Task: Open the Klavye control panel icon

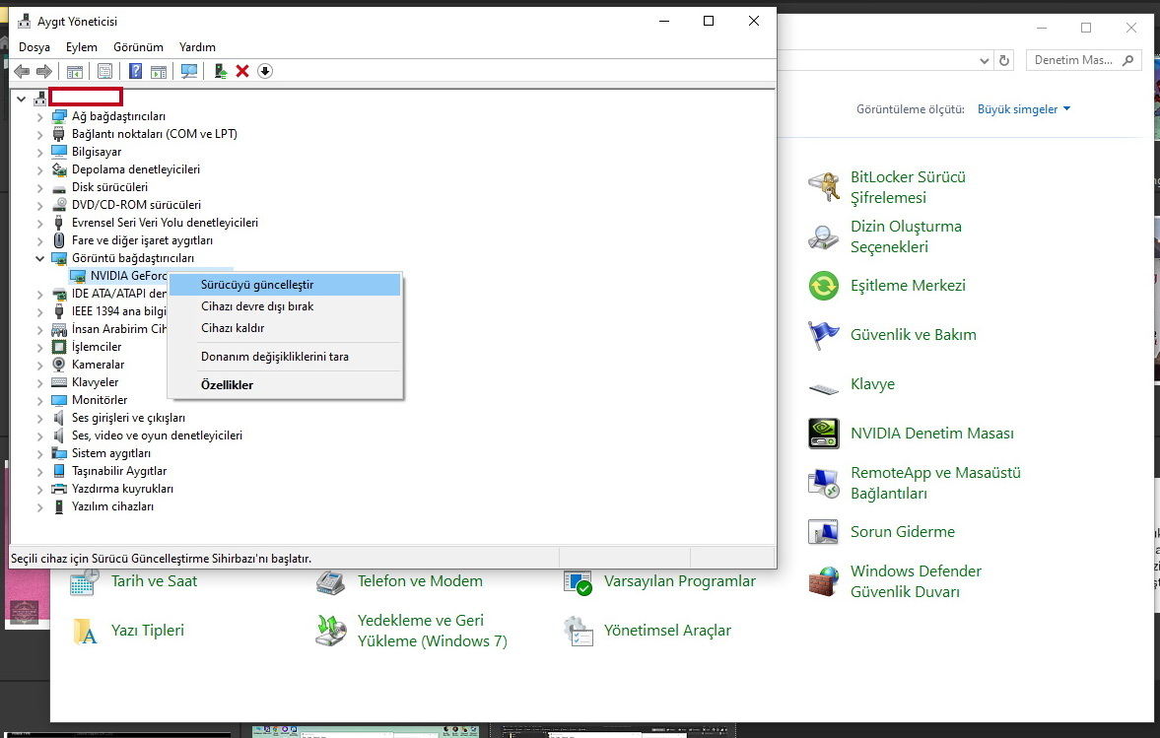Action: (823, 387)
